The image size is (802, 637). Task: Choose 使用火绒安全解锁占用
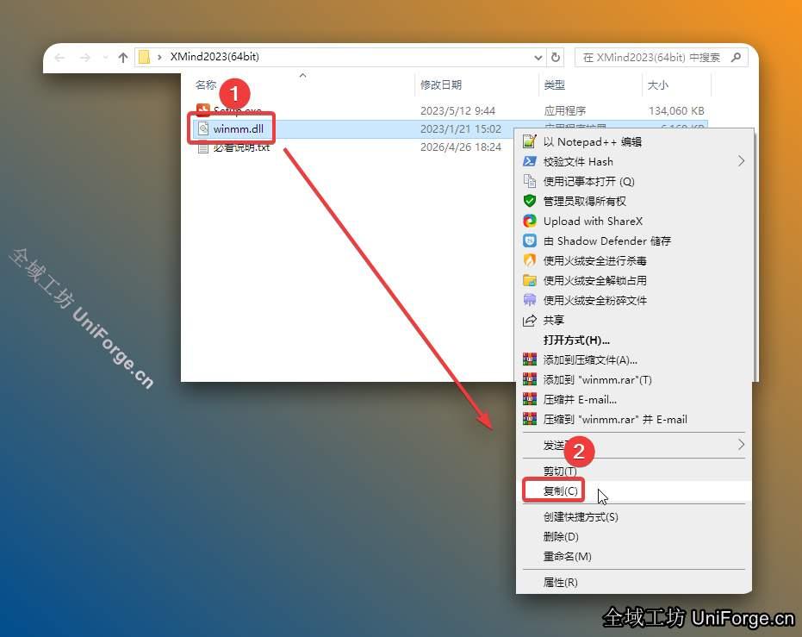click(634, 280)
